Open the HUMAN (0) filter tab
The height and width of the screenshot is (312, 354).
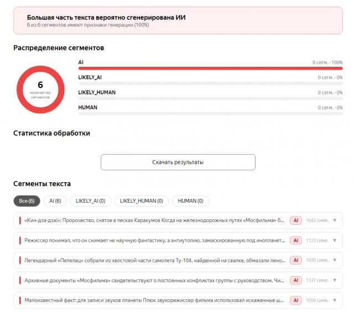190,201
